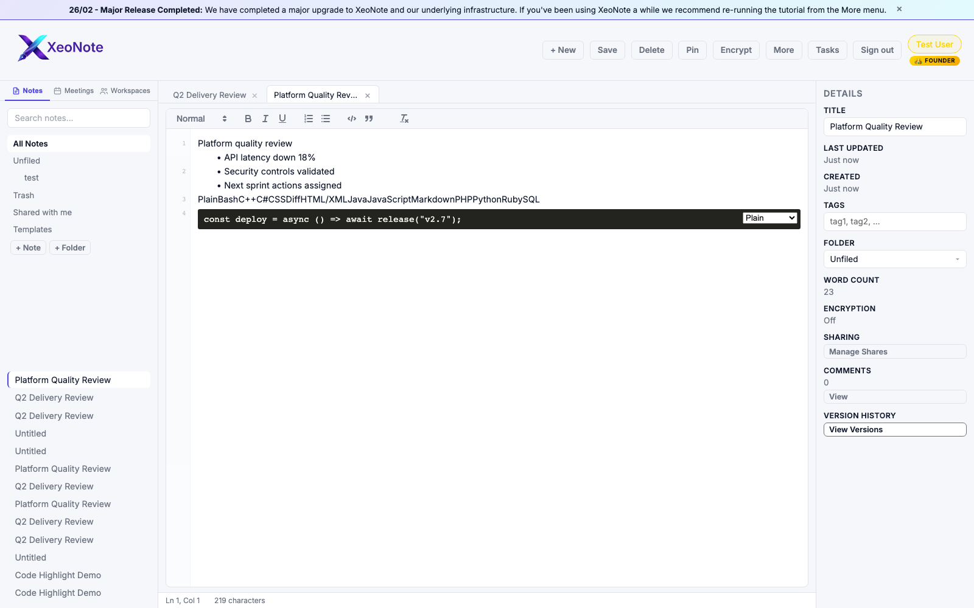Open the More menu

click(x=783, y=50)
